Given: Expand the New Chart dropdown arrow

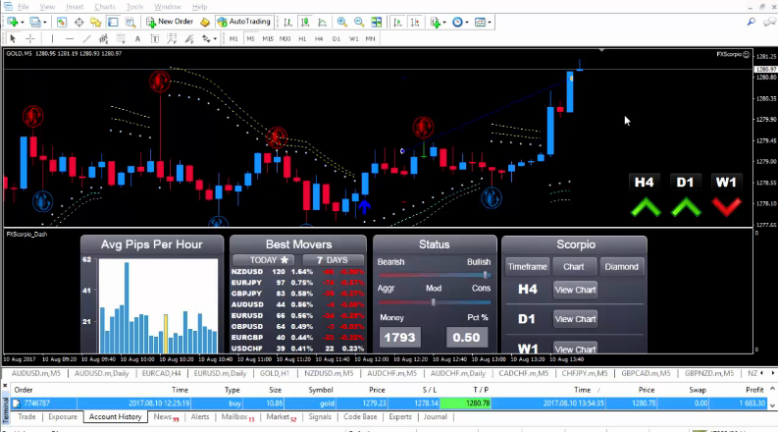Looking at the screenshot, I should click(22, 23).
